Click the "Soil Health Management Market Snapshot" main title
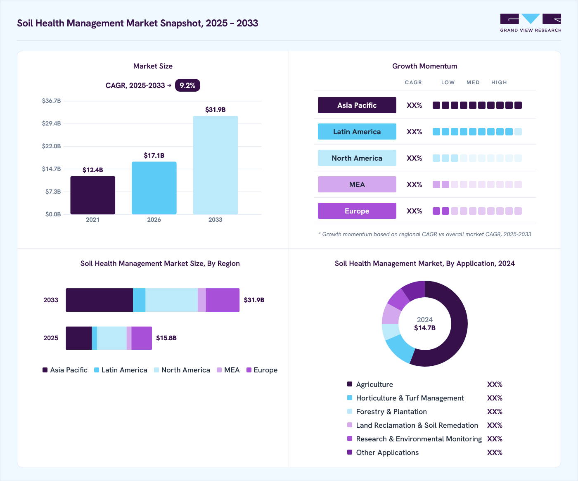 coord(137,23)
